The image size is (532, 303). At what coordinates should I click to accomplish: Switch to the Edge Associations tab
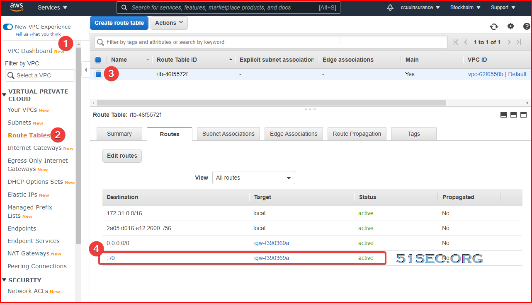[294, 134]
